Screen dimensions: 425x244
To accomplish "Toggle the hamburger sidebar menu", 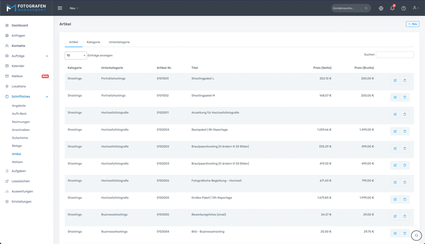I will coord(59,8).
